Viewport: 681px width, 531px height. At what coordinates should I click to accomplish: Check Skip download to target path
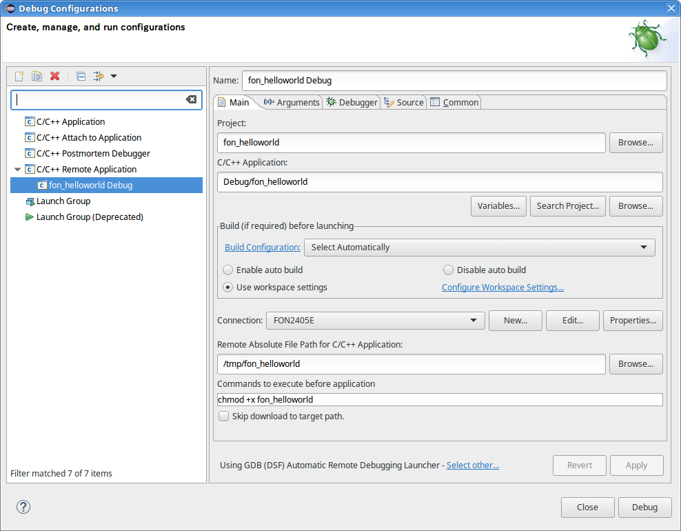click(224, 417)
